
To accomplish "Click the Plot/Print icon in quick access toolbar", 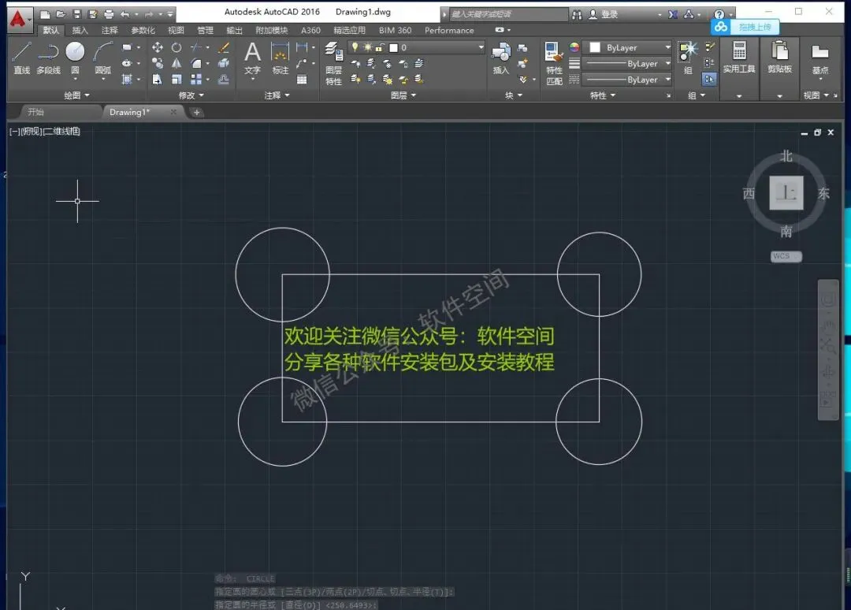I will pyautogui.click(x=109, y=14).
